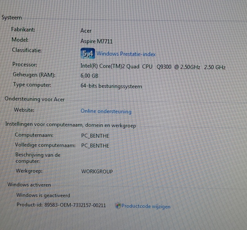247x230 pixels.
Task: Select the Product-id 89583-OEM-7332157-00211 text
Action: point(61,205)
